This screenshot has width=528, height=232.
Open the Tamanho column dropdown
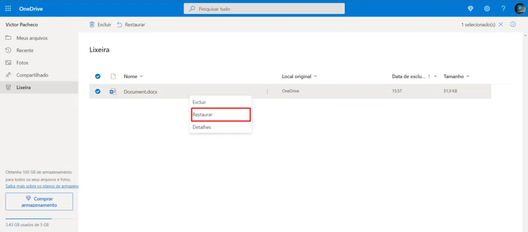(456, 76)
